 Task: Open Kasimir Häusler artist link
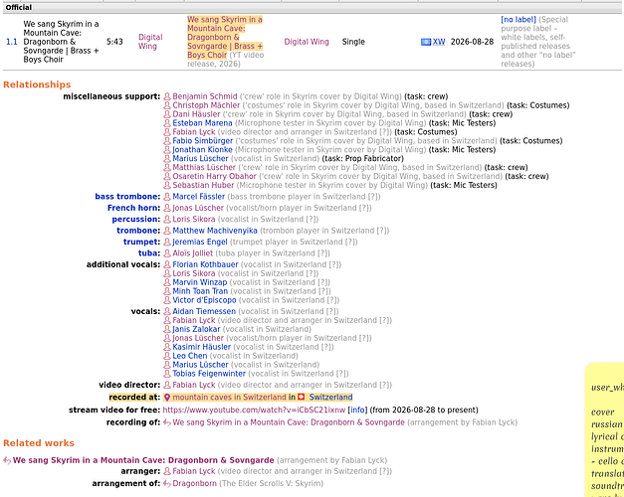[202, 347]
